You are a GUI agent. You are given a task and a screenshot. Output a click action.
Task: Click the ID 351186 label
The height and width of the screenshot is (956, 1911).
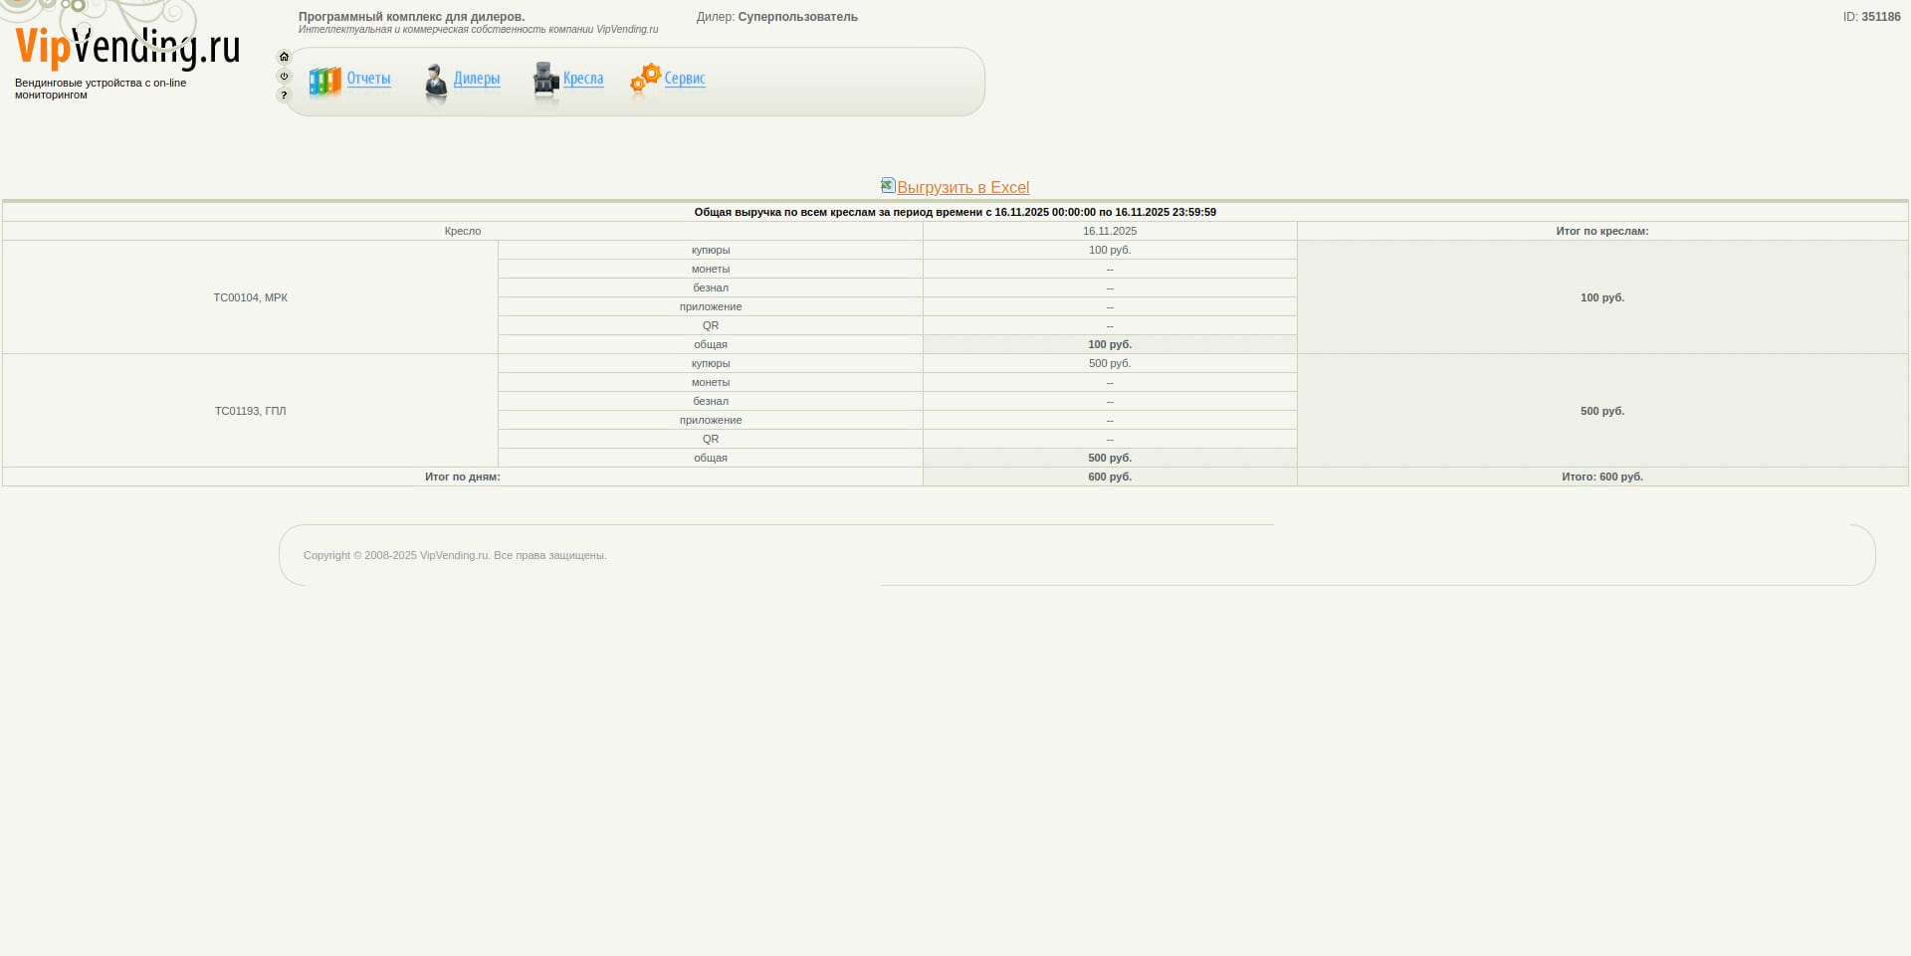click(1871, 17)
